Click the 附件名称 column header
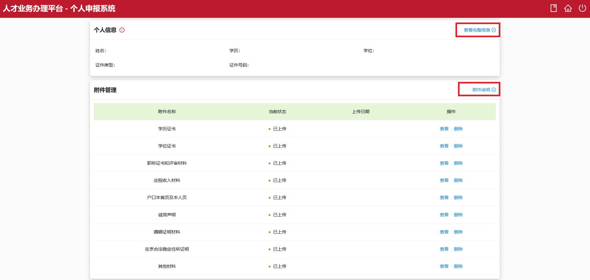 (x=167, y=112)
